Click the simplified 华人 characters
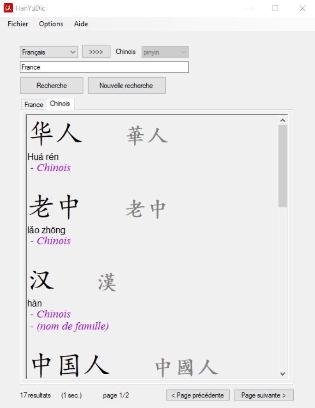 (x=56, y=133)
